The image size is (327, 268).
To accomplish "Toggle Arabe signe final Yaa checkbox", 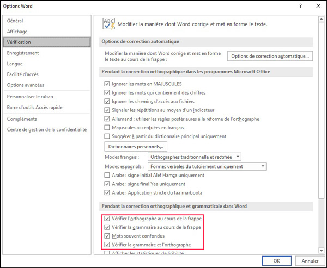I will 107,184.
